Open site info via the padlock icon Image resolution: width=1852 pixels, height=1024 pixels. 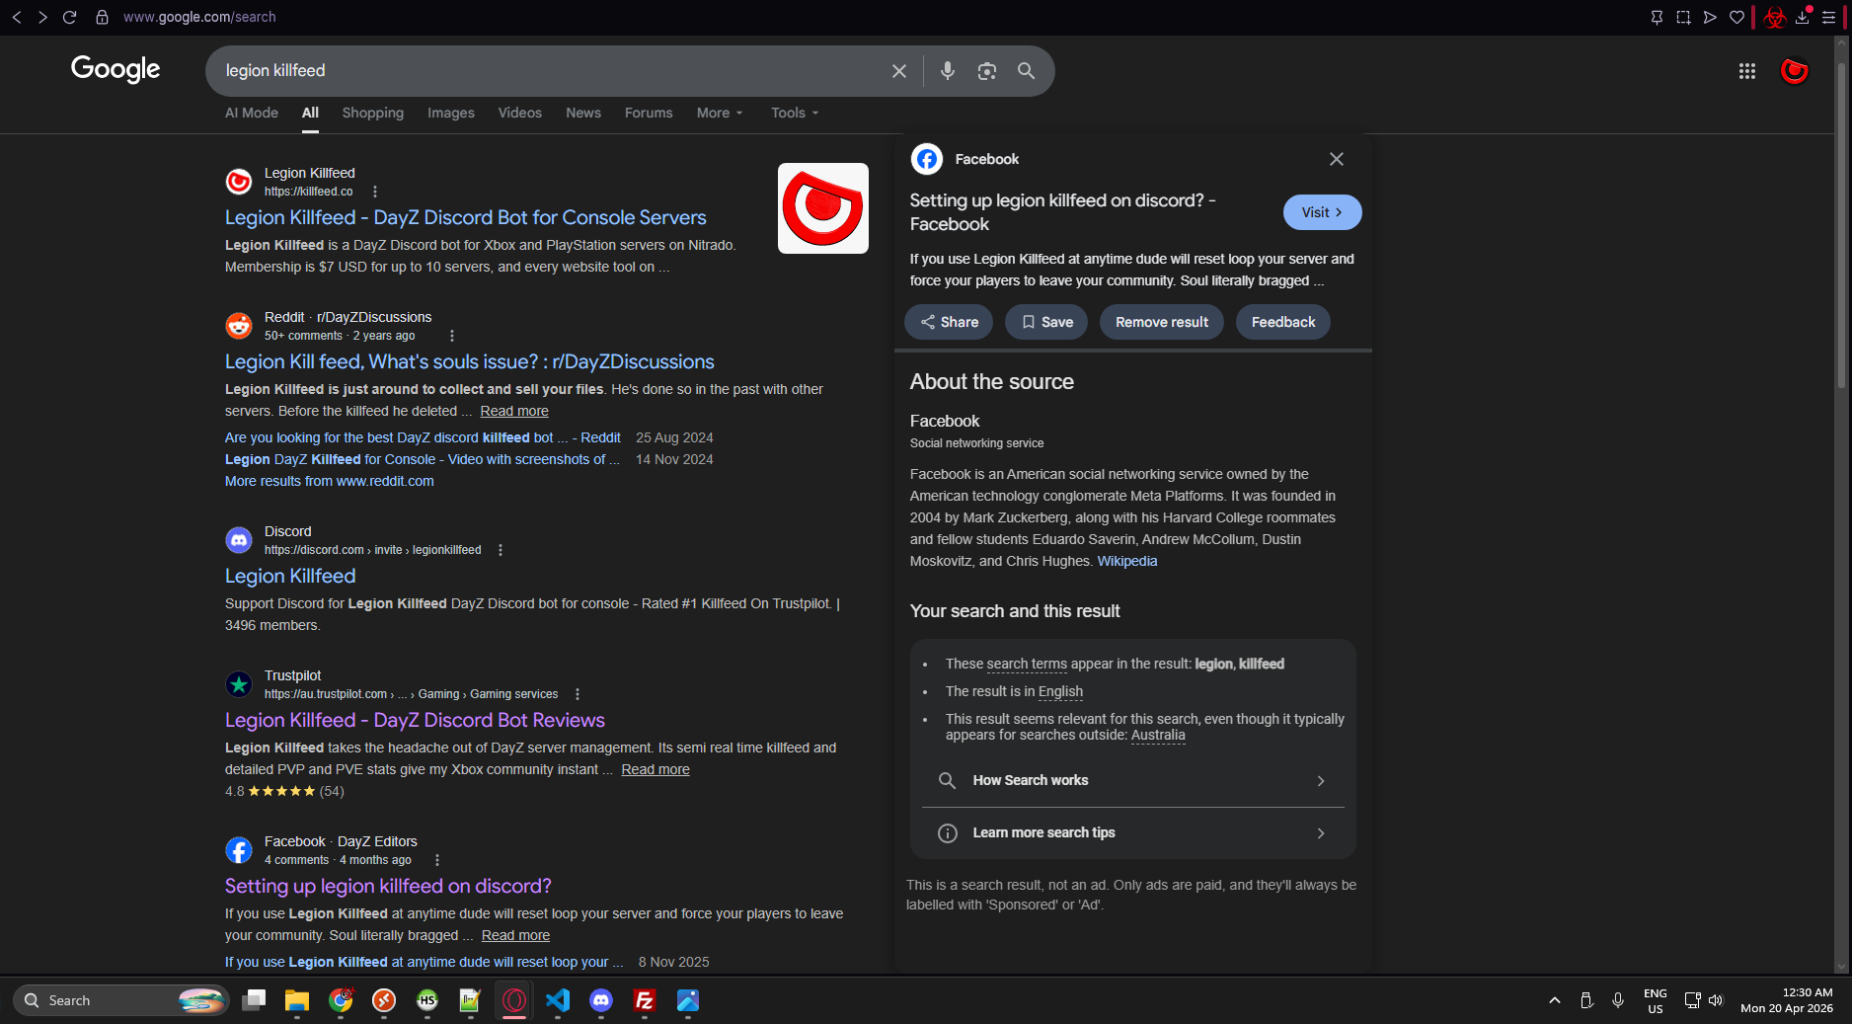102,17
